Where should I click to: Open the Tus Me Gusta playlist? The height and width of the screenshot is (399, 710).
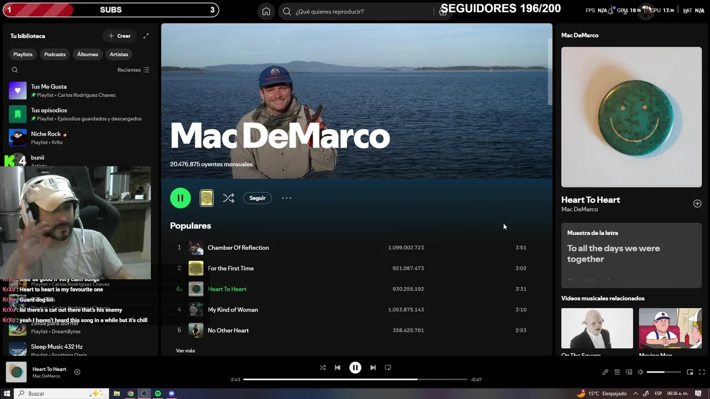tap(80, 90)
